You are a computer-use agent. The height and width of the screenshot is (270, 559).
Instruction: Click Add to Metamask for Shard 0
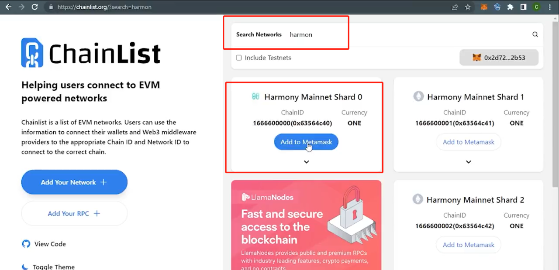click(x=306, y=142)
